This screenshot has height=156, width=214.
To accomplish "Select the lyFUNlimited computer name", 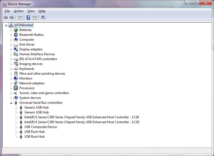I will point(23,25).
